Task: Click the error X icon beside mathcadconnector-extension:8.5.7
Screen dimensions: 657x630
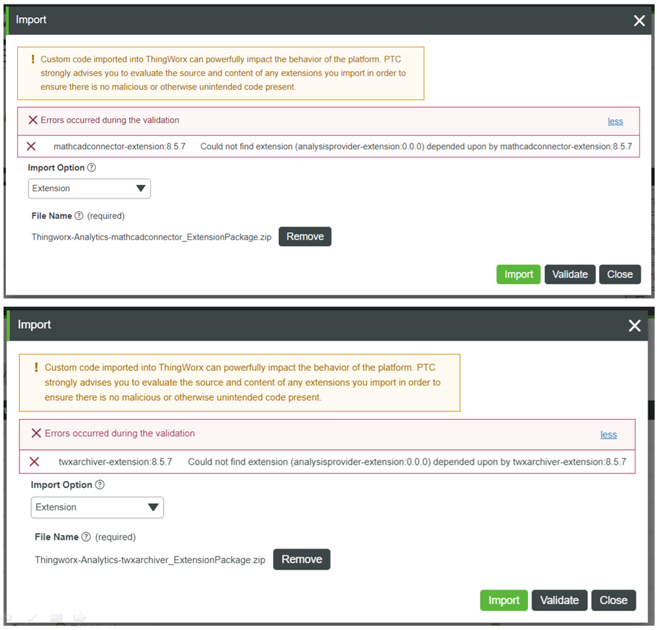Action: pyautogui.click(x=31, y=146)
